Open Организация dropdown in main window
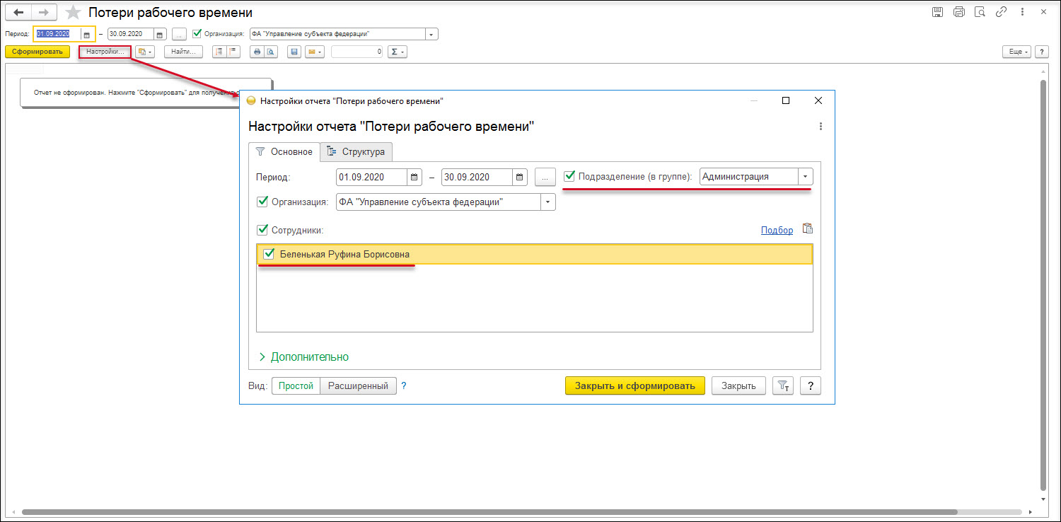Screen dimensions: 1061x522 tap(432, 34)
